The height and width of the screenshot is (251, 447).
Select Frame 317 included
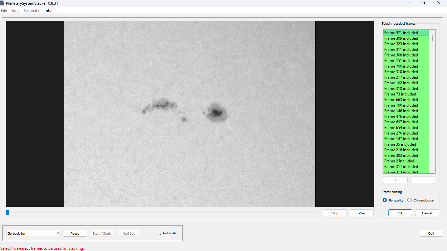click(406, 167)
